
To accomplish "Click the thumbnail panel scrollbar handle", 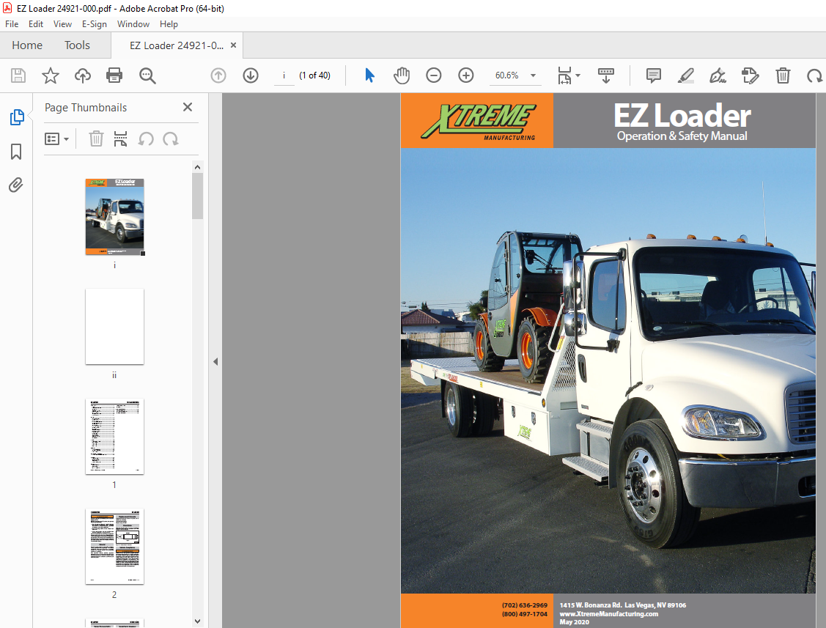I will tap(198, 196).
